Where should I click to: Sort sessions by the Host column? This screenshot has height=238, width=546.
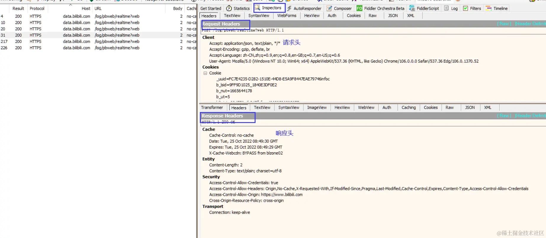click(70, 9)
